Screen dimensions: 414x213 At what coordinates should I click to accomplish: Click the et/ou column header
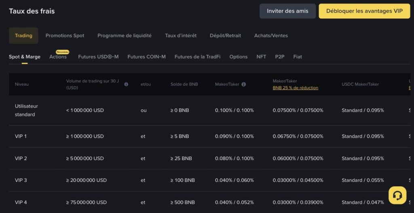pos(146,84)
